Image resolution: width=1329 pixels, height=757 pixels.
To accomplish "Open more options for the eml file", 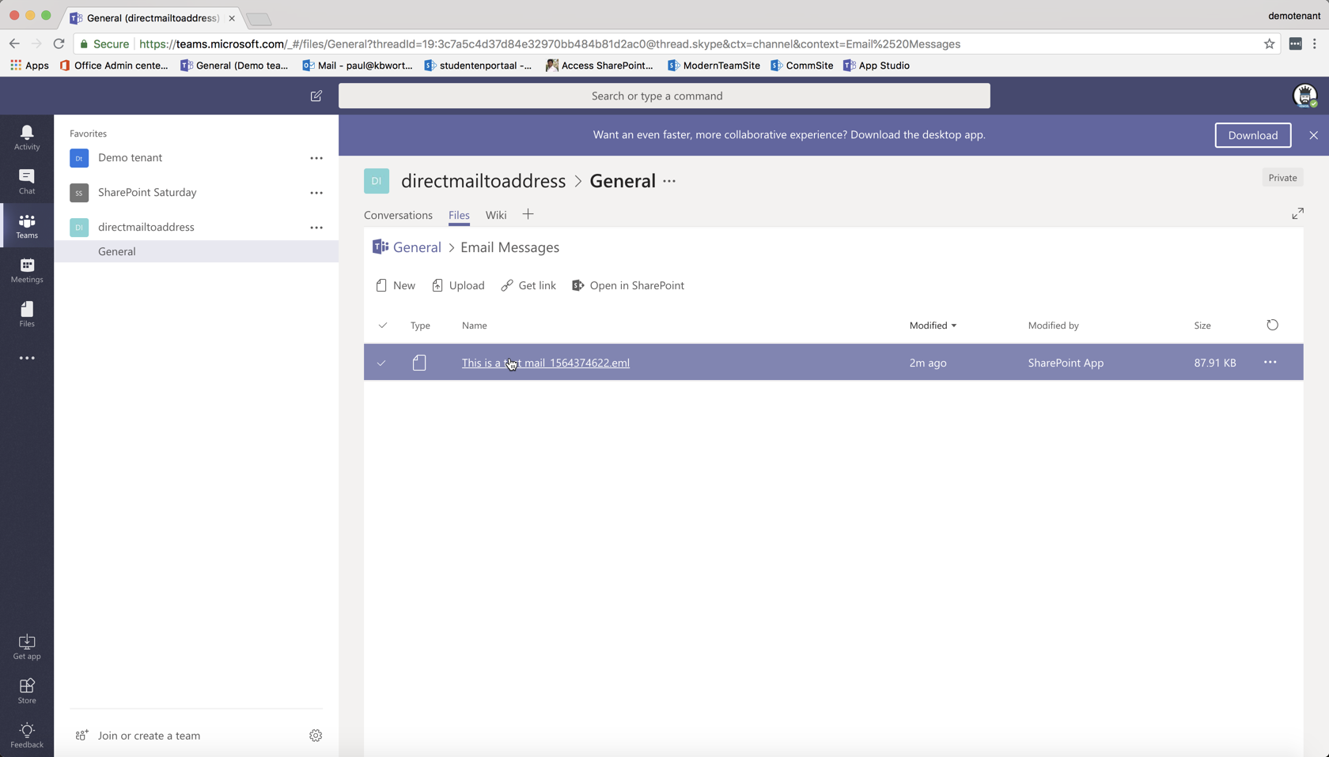I will point(1270,362).
